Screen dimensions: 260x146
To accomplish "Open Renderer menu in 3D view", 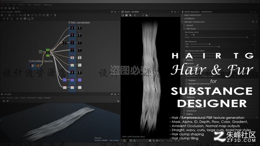I will click(47, 98).
